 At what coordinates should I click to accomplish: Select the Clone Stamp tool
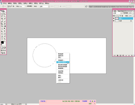pyautogui.click(x=2, y=24)
